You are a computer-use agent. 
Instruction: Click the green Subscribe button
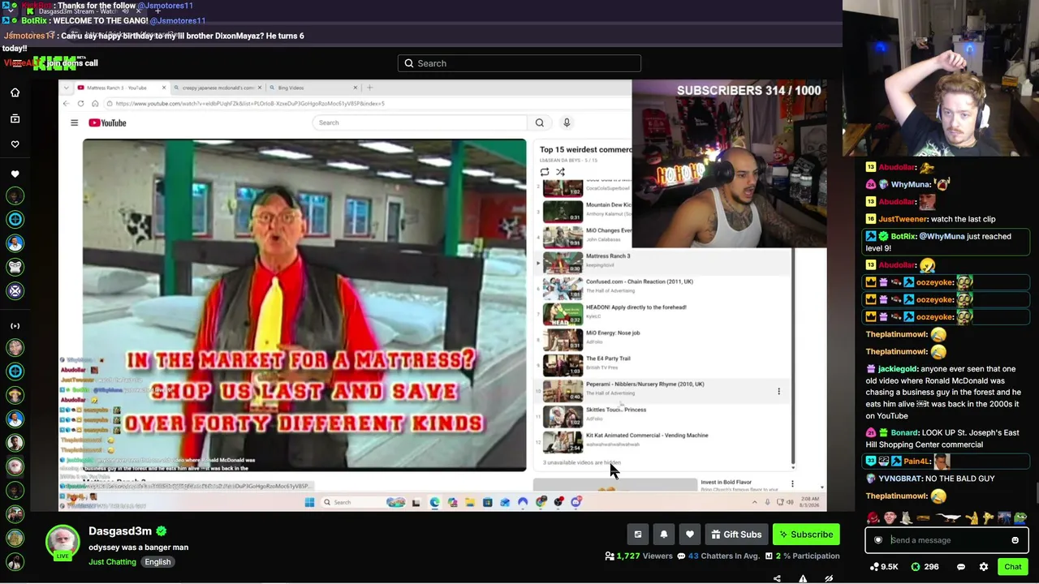[x=805, y=535]
